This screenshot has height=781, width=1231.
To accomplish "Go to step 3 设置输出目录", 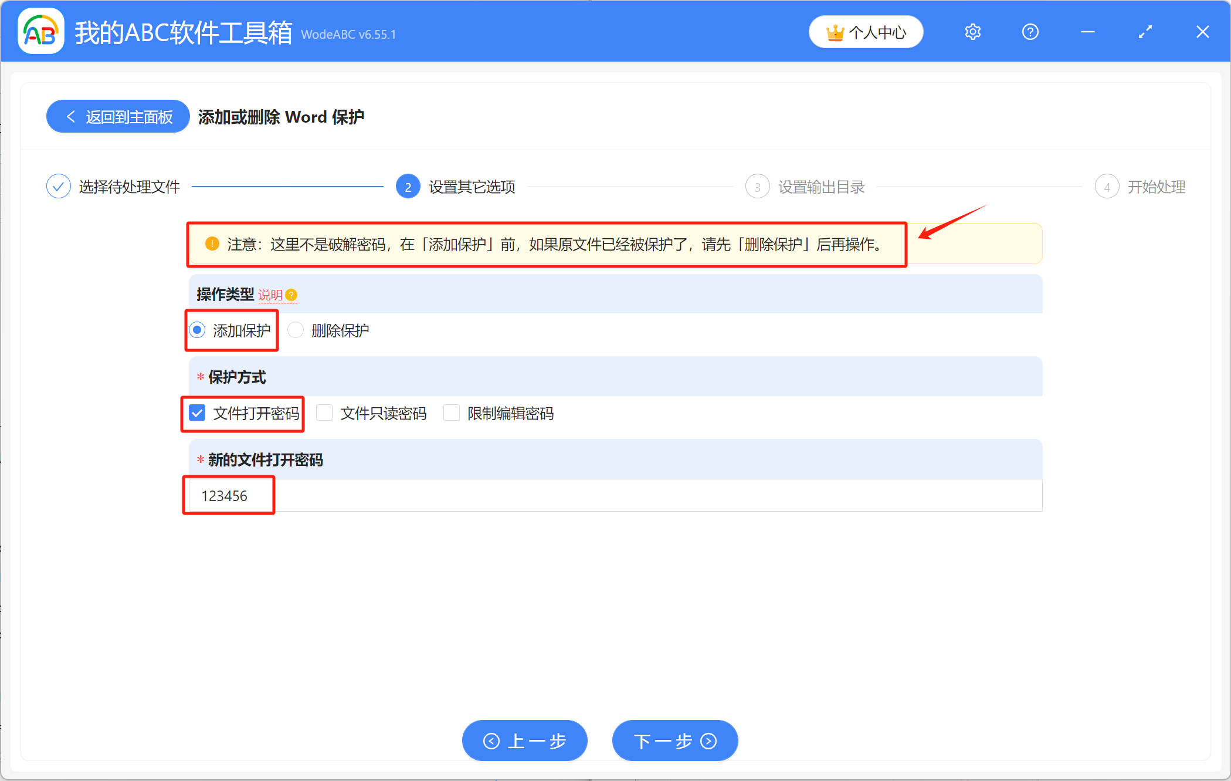I will 757,187.
